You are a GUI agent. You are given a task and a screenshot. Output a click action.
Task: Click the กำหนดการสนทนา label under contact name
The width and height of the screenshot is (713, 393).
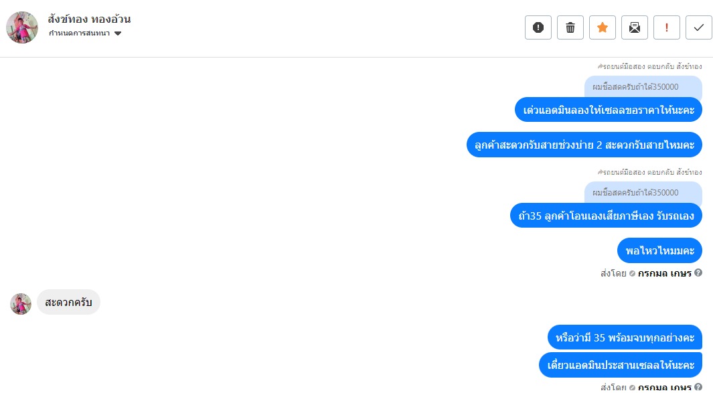(x=79, y=33)
